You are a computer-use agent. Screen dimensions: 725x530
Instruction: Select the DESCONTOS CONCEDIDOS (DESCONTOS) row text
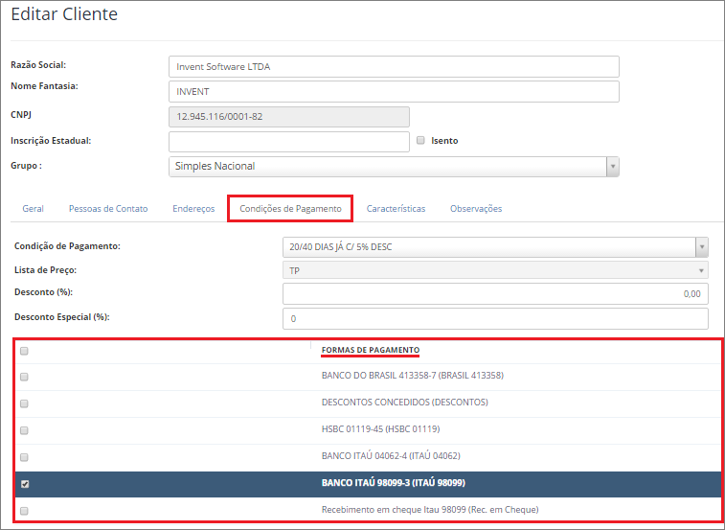tap(404, 403)
